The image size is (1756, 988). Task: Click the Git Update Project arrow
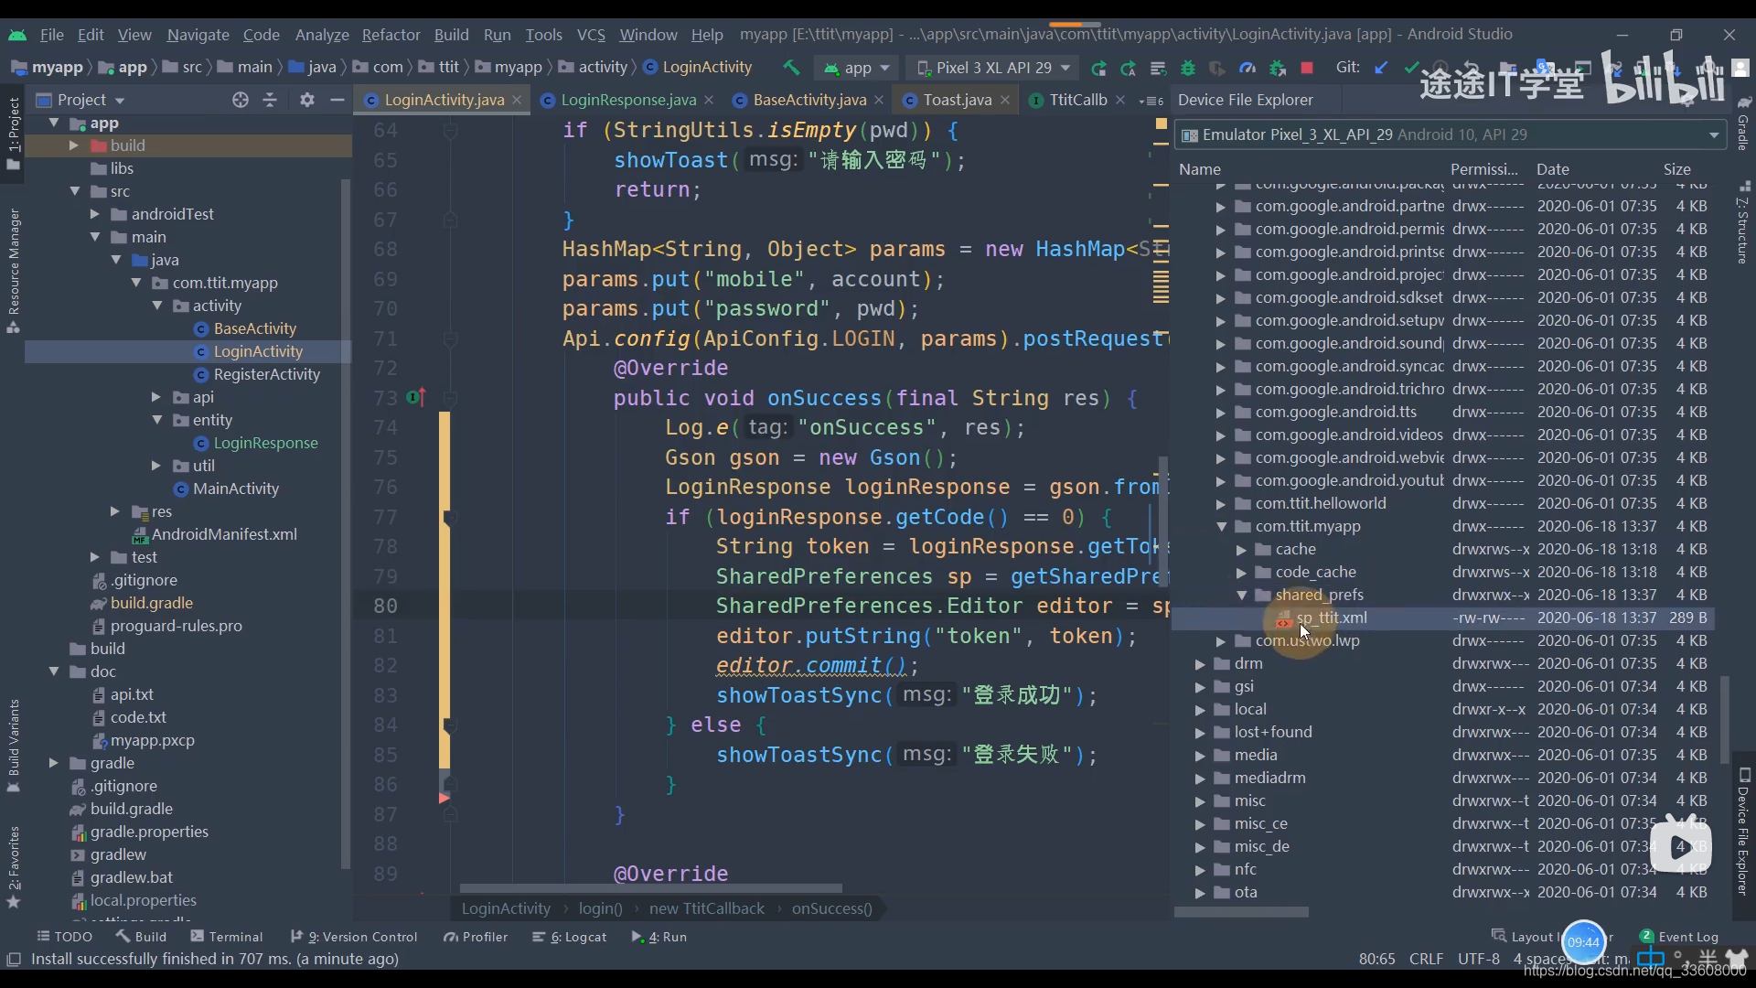tap(1382, 68)
